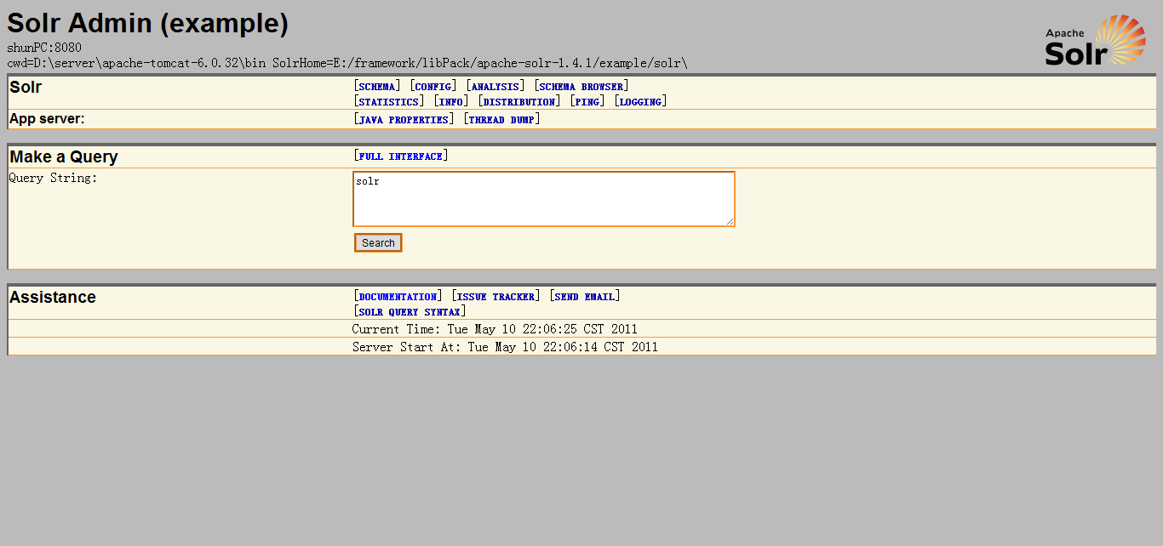
Task: Open the DOCUMENTATION link
Action: coord(398,297)
